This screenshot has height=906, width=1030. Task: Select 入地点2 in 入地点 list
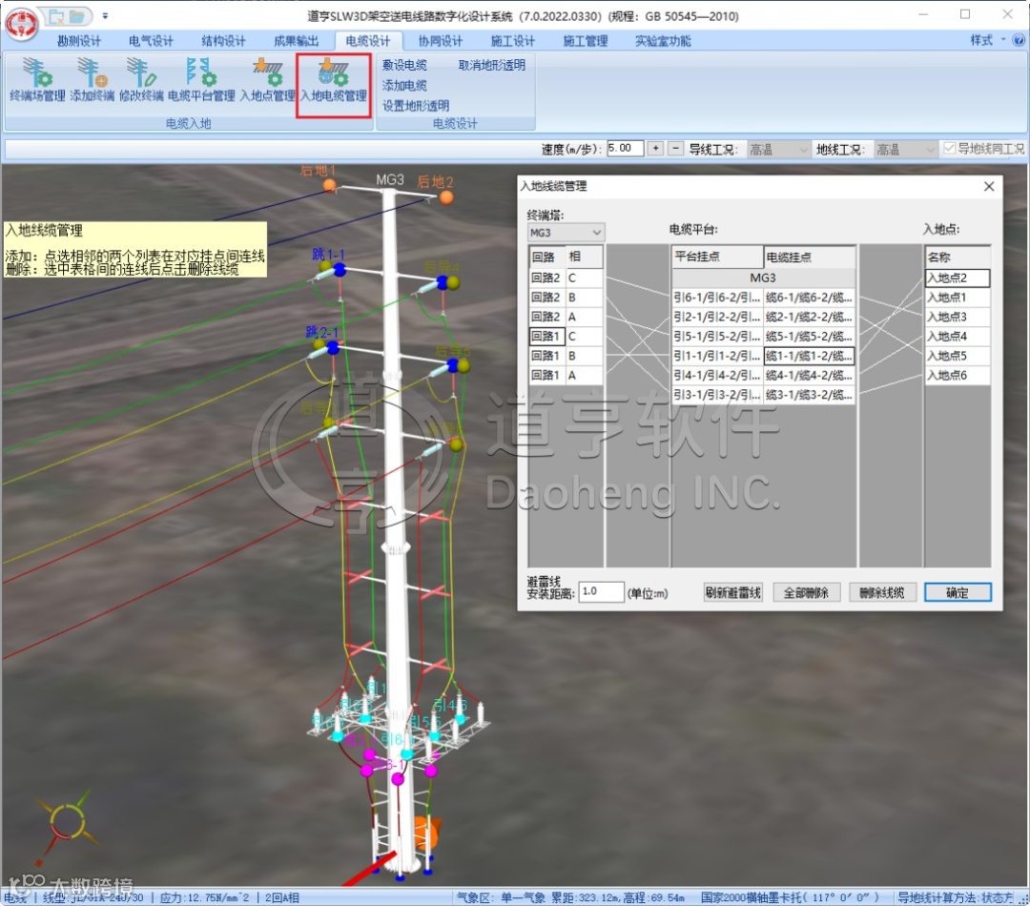pyautogui.click(x=958, y=278)
